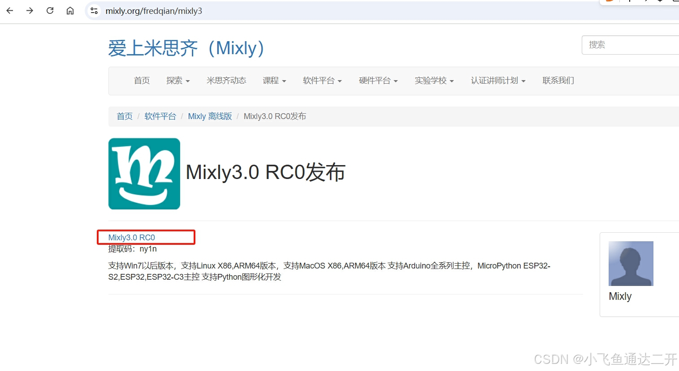
Task: Expand the 软件平台 dropdown menu
Action: (322, 81)
